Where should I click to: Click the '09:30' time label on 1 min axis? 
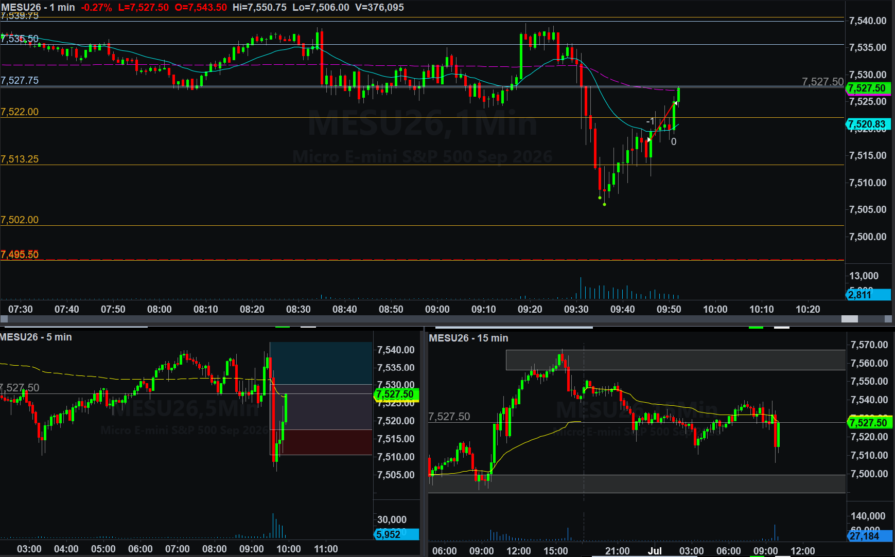576,309
